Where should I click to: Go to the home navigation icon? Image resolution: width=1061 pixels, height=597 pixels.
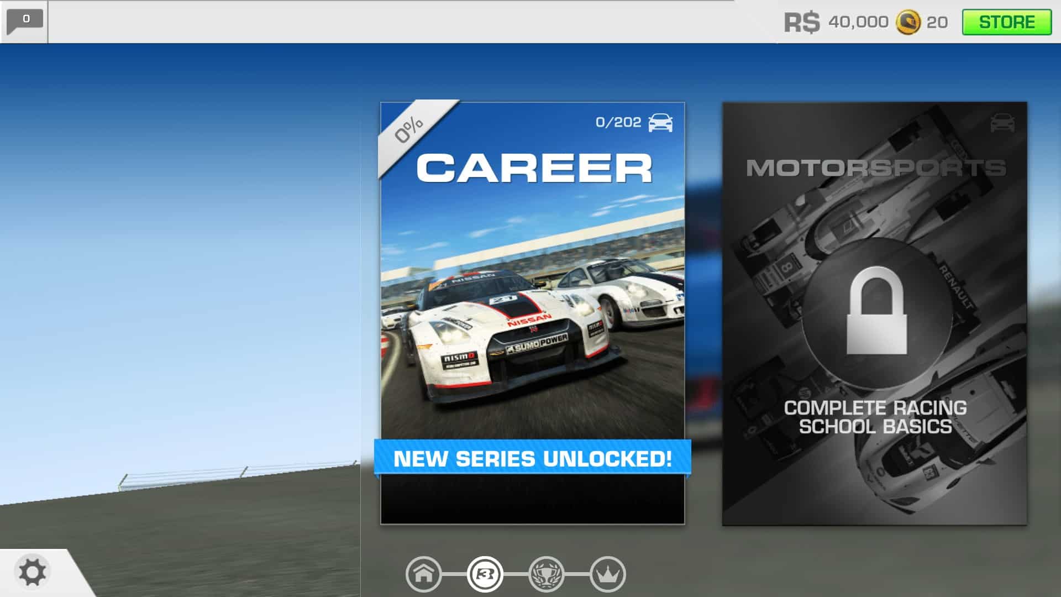(x=424, y=574)
